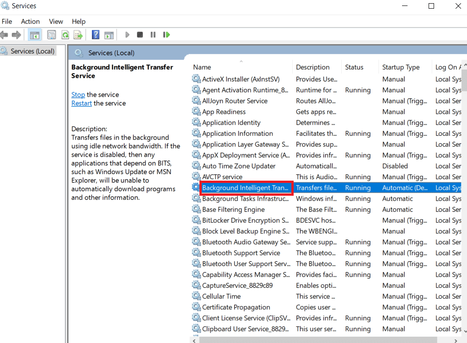Toggle the show/hide console tree icon
Viewport: 467px width, 343px height.
(35, 35)
